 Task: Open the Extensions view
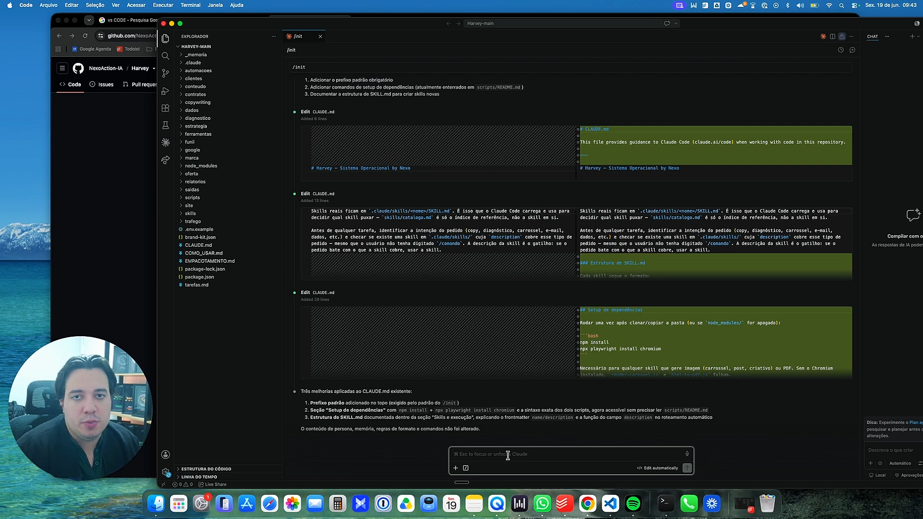pos(165,108)
